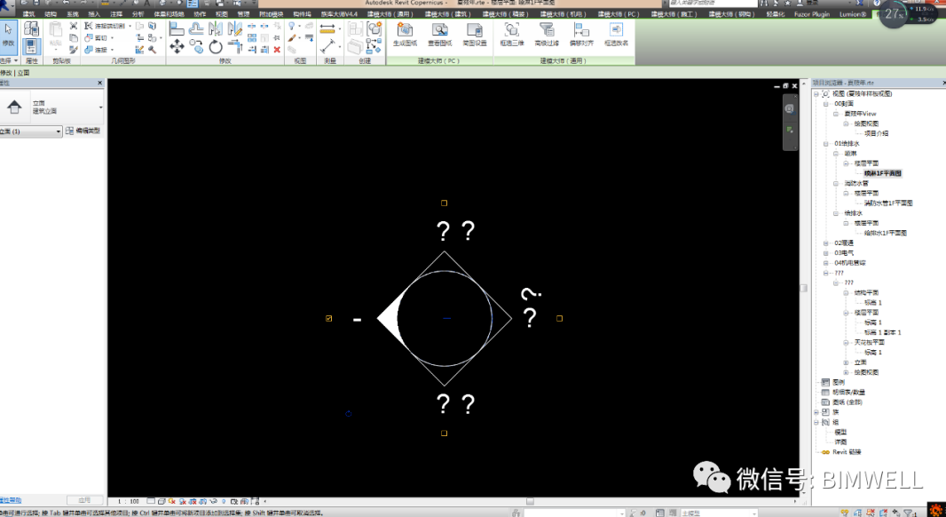Toggle reveal hidden elements lightbulb
Image resolution: width=946 pixels, height=517 pixels.
pos(224,502)
